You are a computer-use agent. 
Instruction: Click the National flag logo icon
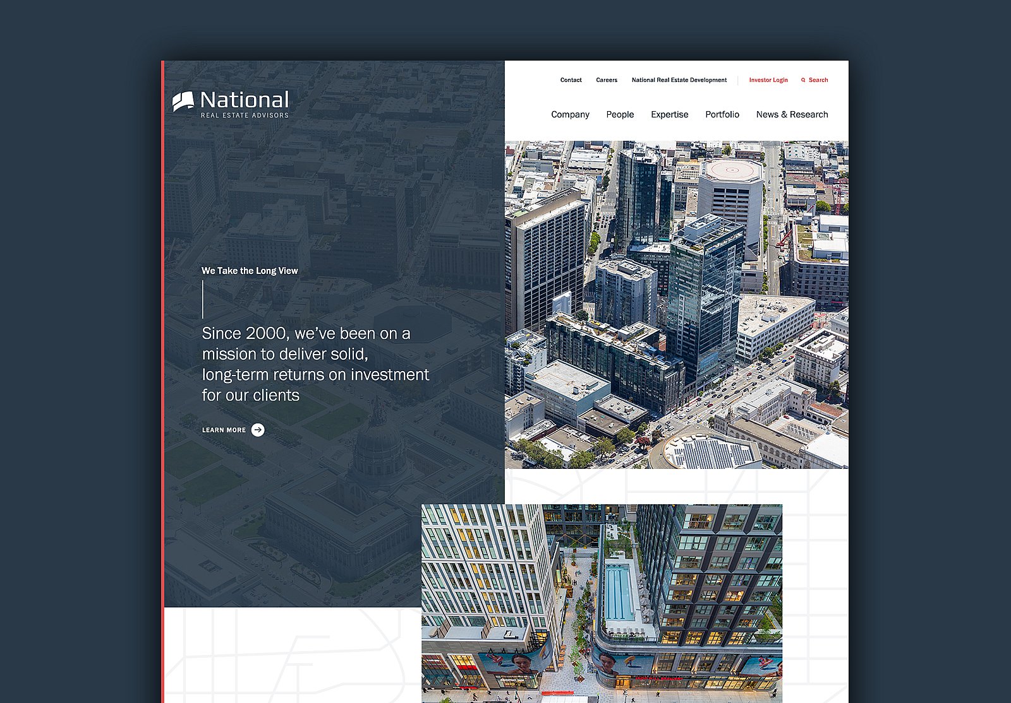click(183, 102)
